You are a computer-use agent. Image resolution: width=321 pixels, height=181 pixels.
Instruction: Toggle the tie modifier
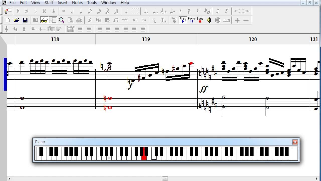[164, 11]
